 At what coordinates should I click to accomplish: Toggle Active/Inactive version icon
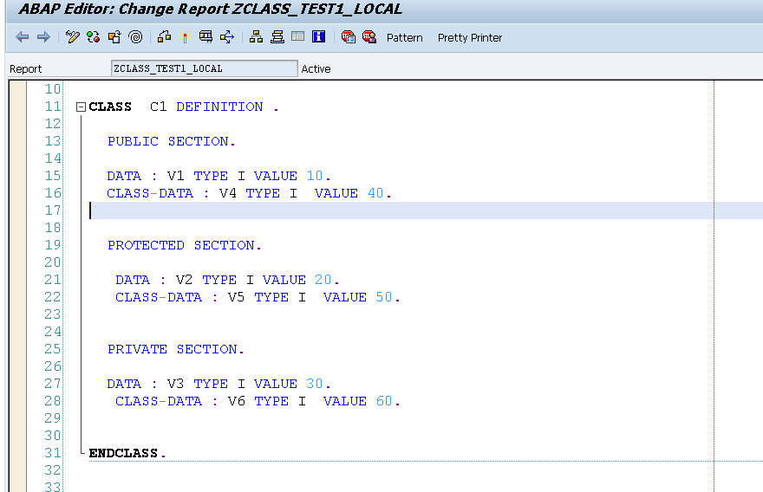tap(94, 37)
